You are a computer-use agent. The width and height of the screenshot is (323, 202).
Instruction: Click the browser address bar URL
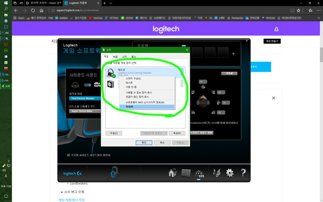click(78, 11)
